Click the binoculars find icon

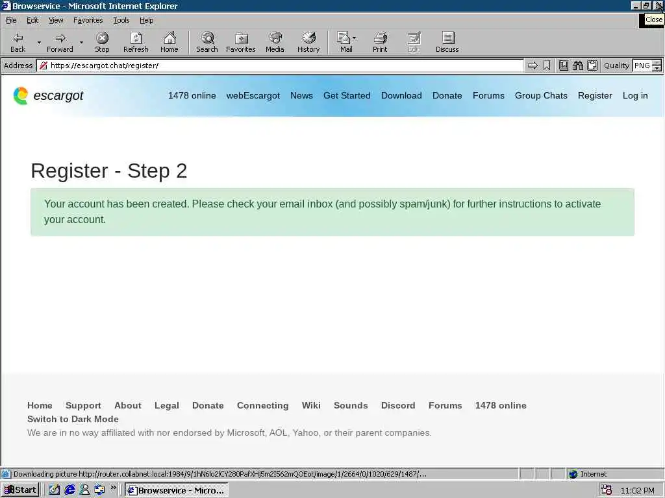[x=577, y=65]
